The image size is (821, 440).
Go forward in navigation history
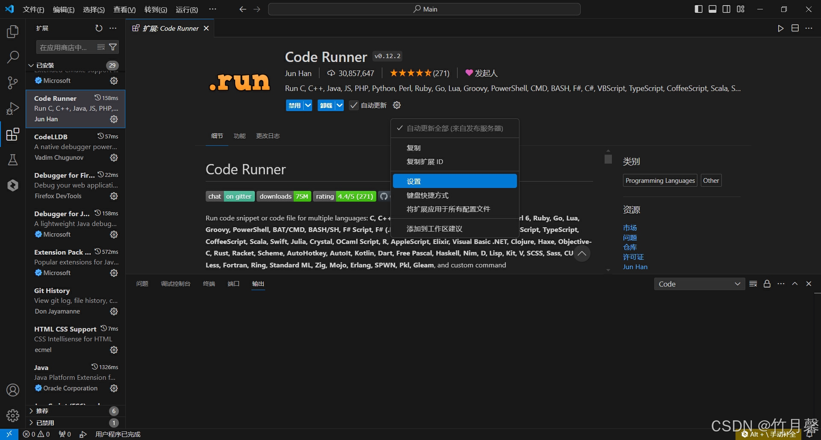click(x=257, y=9)
